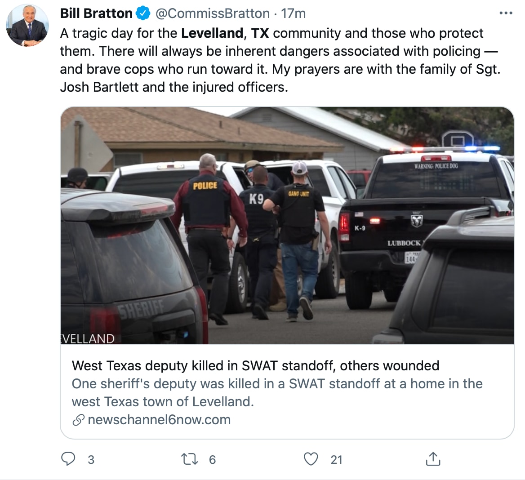Viewport: 525px width, 480px height.
Task: Open the police standoff preview image
Action: [287, 226]
